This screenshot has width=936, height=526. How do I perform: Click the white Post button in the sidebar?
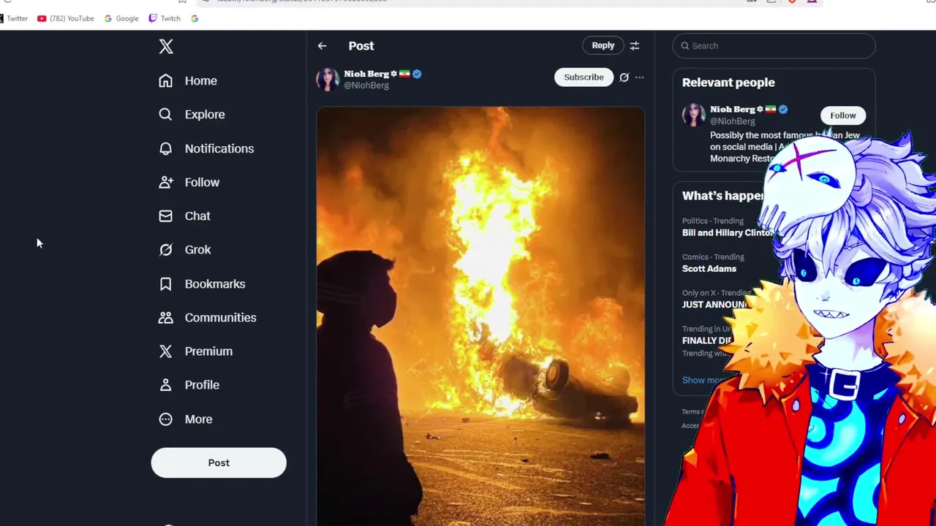219,462
